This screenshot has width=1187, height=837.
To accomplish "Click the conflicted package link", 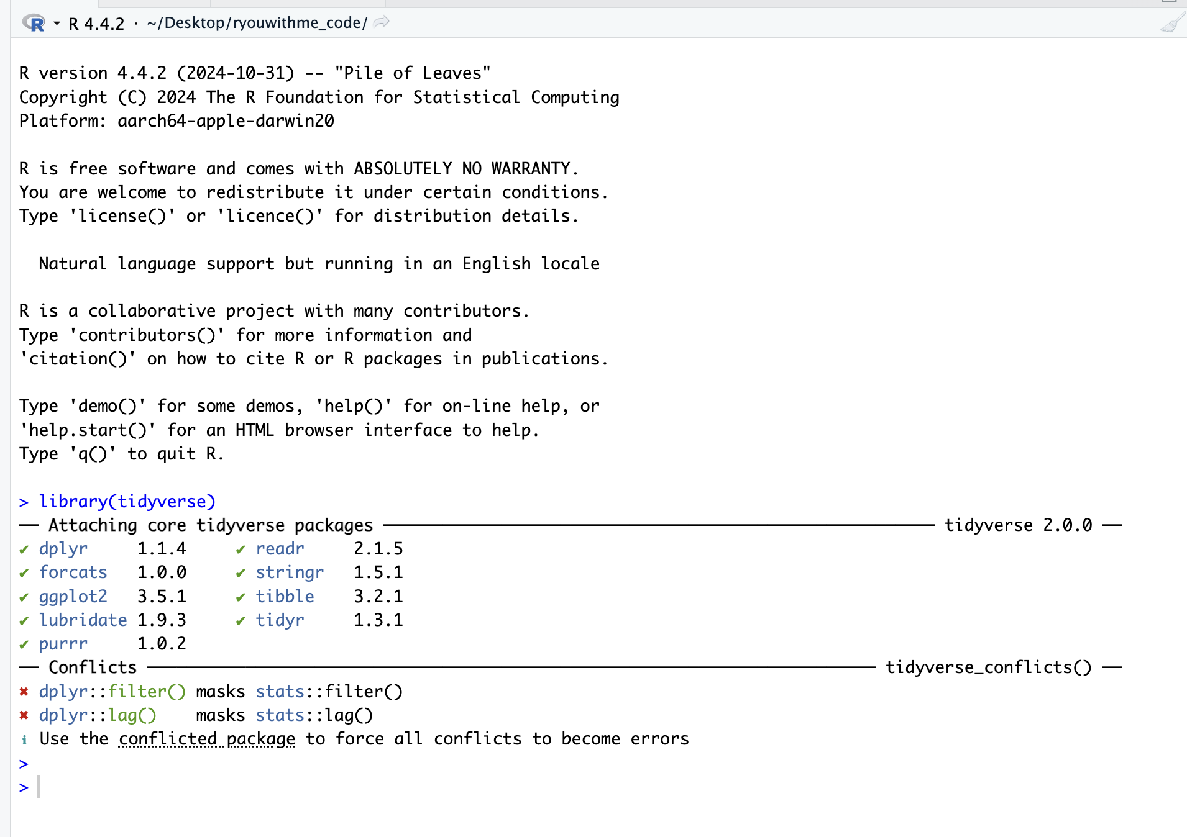I will (x=207, y=739).
